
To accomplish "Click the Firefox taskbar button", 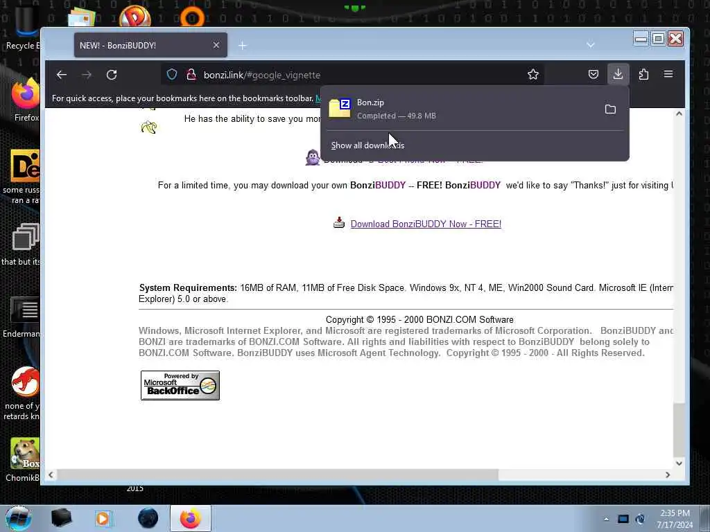I will click(x=191, y=518).
